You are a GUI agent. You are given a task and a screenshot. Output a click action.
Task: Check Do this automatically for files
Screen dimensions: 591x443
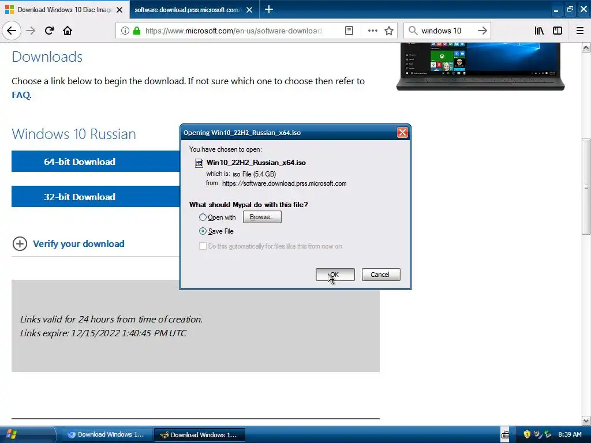click(x=203, y=246)
